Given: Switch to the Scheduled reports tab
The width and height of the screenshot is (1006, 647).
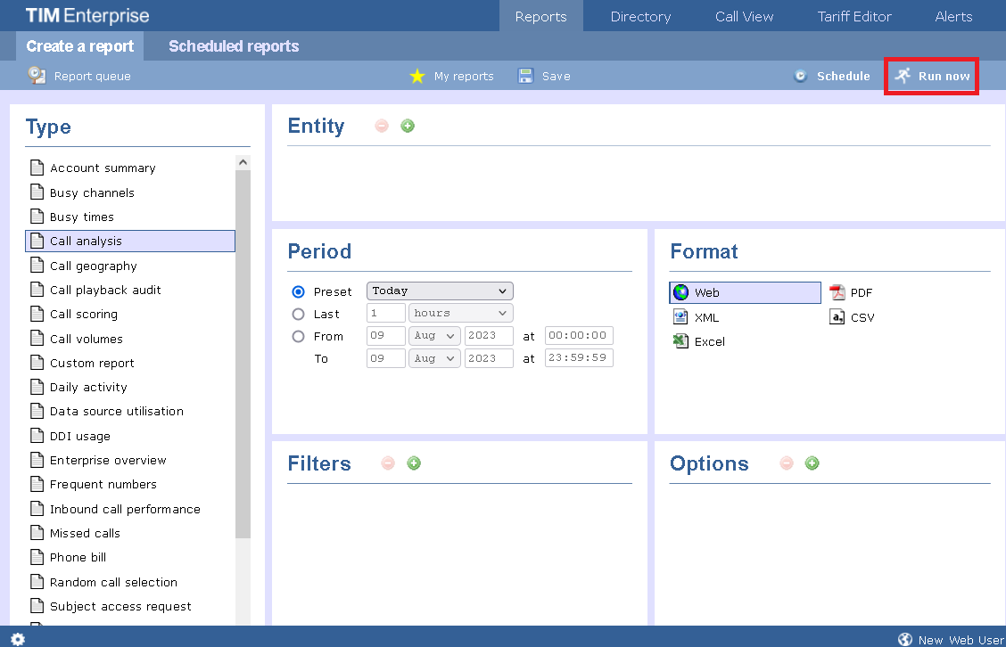Looking at the screenshot, I should [x=233, y=45].
